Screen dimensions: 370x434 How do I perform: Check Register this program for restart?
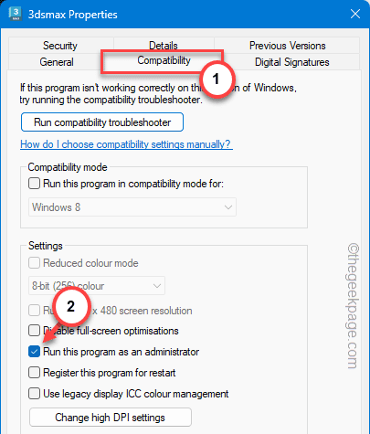[x=34, y=373]
